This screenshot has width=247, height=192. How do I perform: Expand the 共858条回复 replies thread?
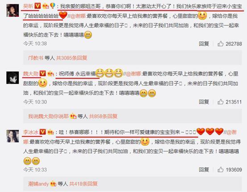click(x=103, y=116)
